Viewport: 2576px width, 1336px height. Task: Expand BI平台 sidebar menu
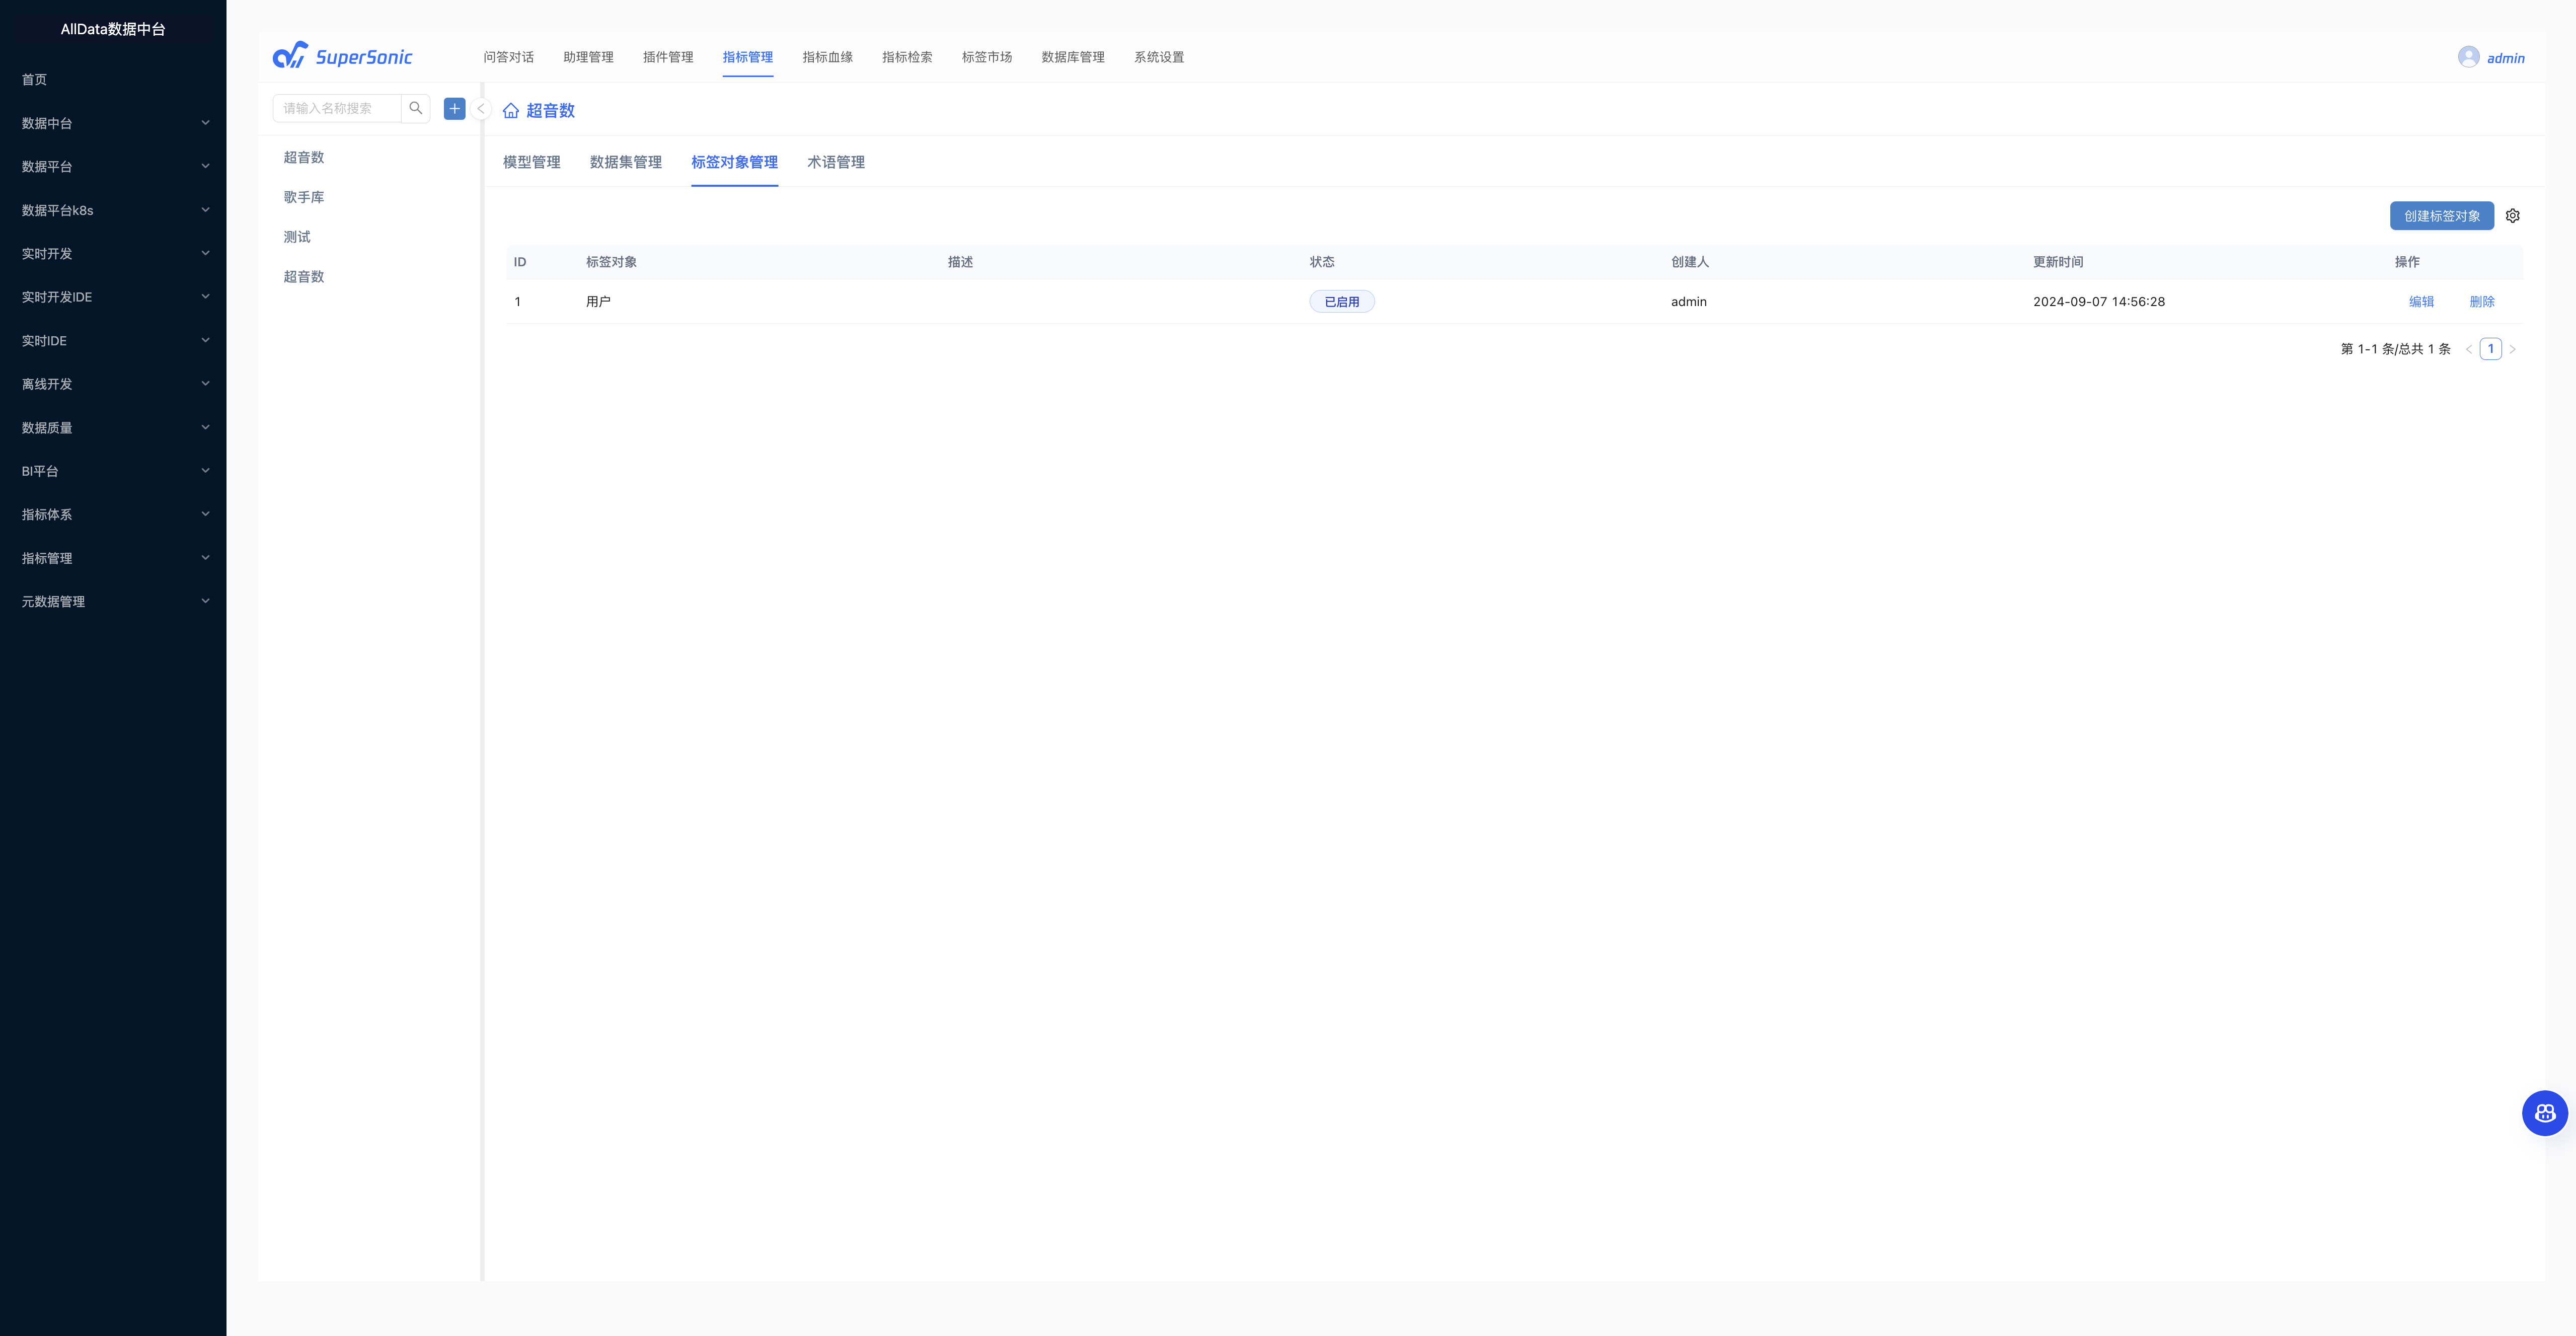113,471
